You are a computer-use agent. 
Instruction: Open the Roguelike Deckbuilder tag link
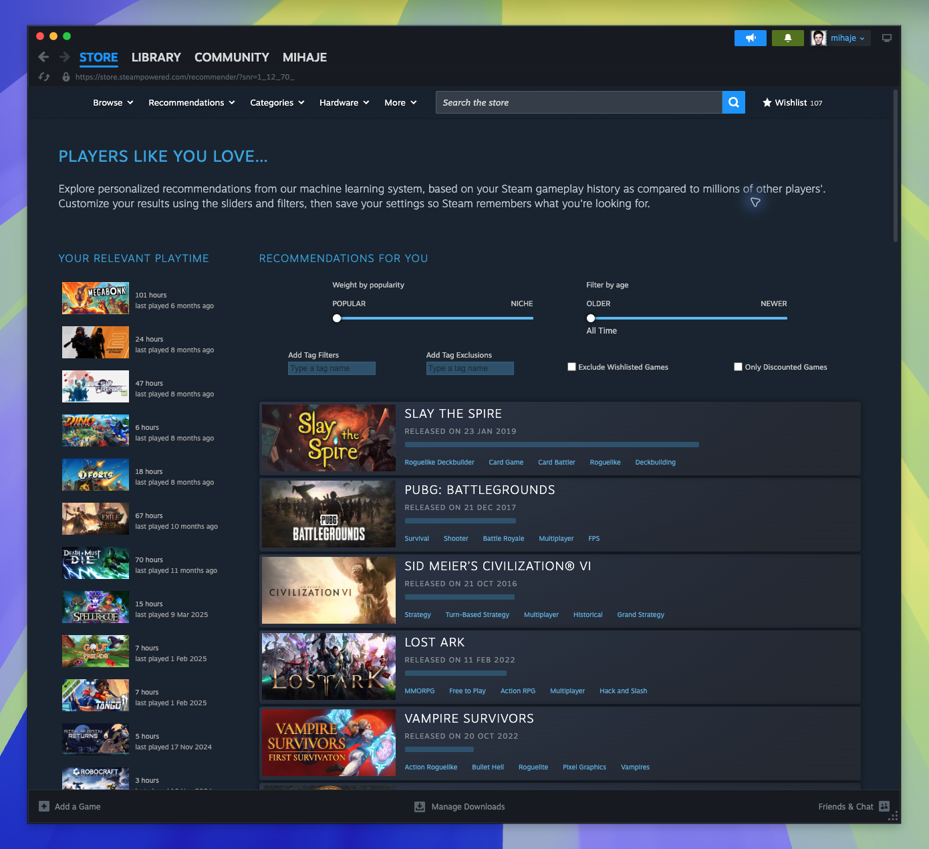(x=439, y=462)
